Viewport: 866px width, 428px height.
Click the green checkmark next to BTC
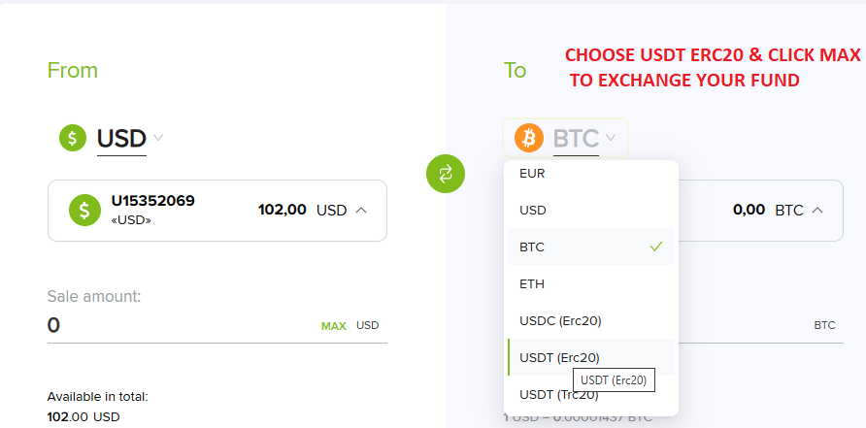click(x=656, y=247)
